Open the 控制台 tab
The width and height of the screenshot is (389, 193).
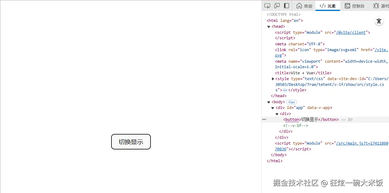[x=355, y=6]
